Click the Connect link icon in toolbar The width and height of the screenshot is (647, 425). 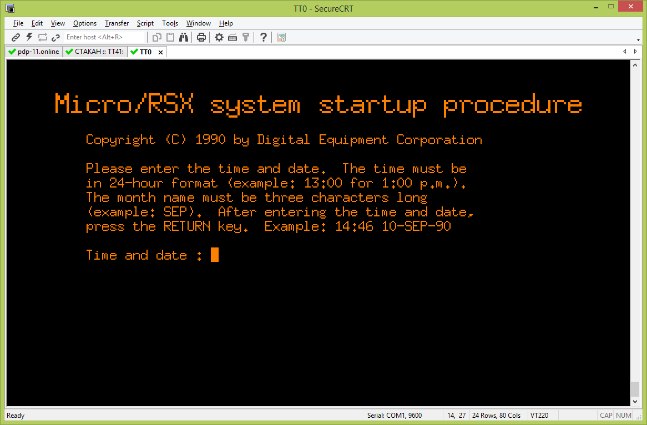16,37
